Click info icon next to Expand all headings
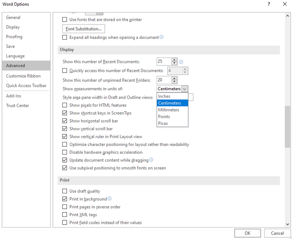Viewport: 292px width, 239px height. 162,37
